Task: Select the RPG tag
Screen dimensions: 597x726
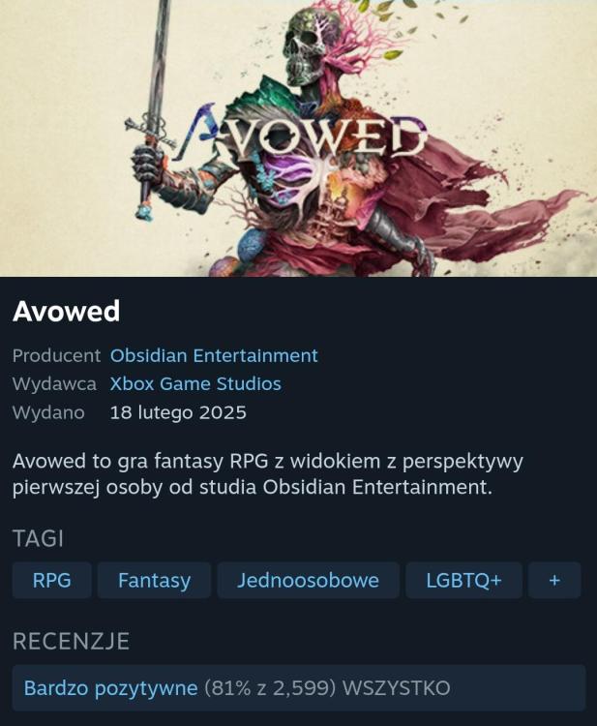Action: click(x=52, y=580)
